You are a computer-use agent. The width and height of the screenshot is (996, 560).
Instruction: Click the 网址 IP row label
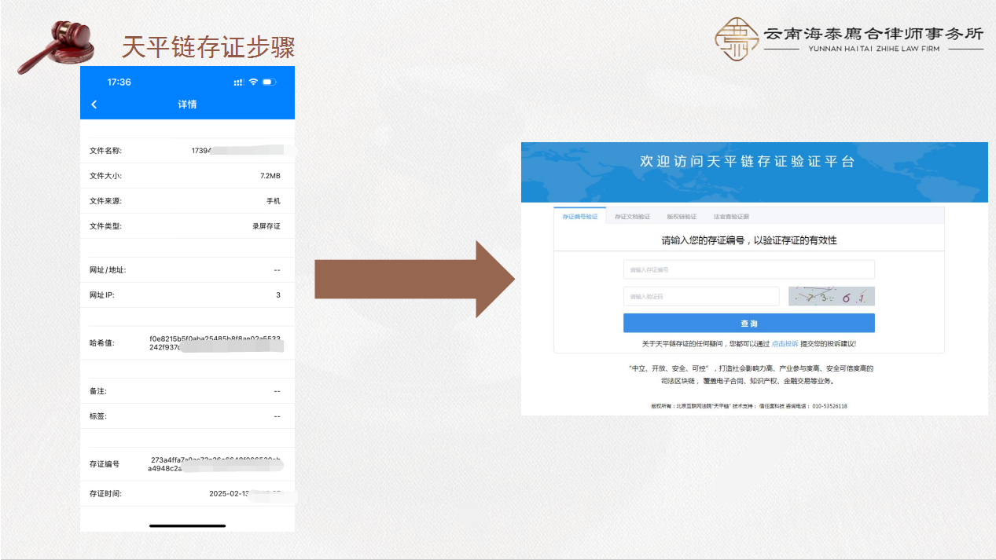point(102,295)
